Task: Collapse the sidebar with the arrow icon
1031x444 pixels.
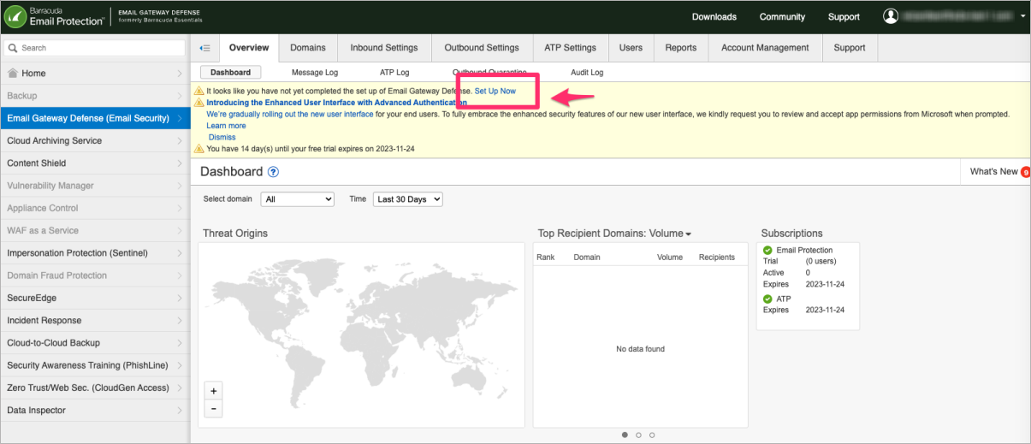Action: point(204,48)
